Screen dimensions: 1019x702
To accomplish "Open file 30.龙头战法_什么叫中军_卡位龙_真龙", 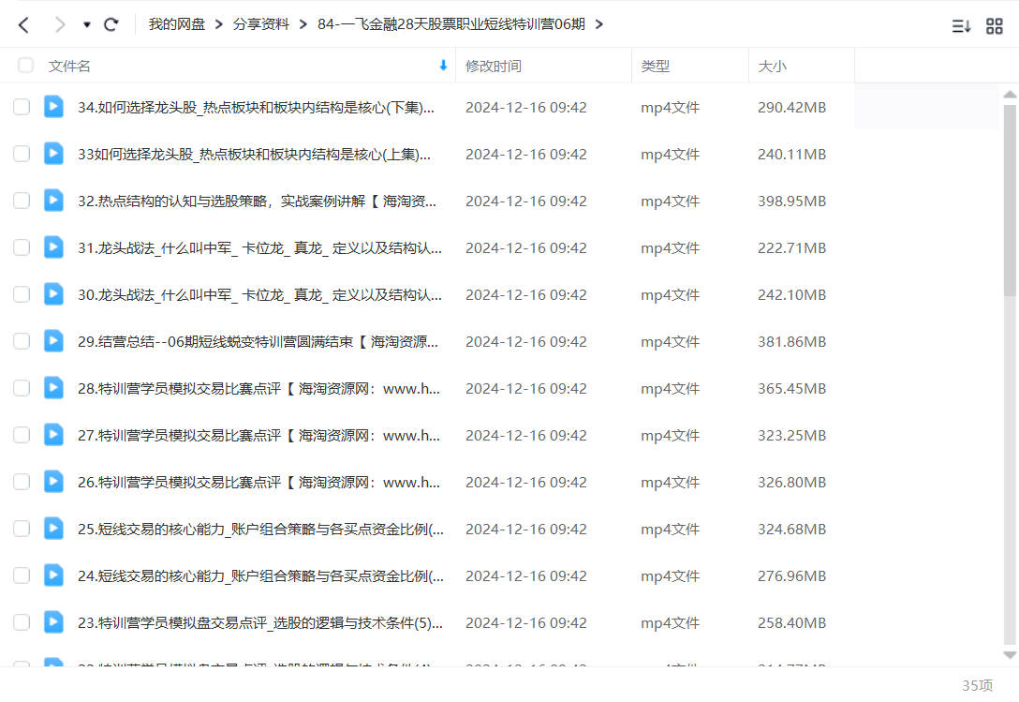I will 260,294.
